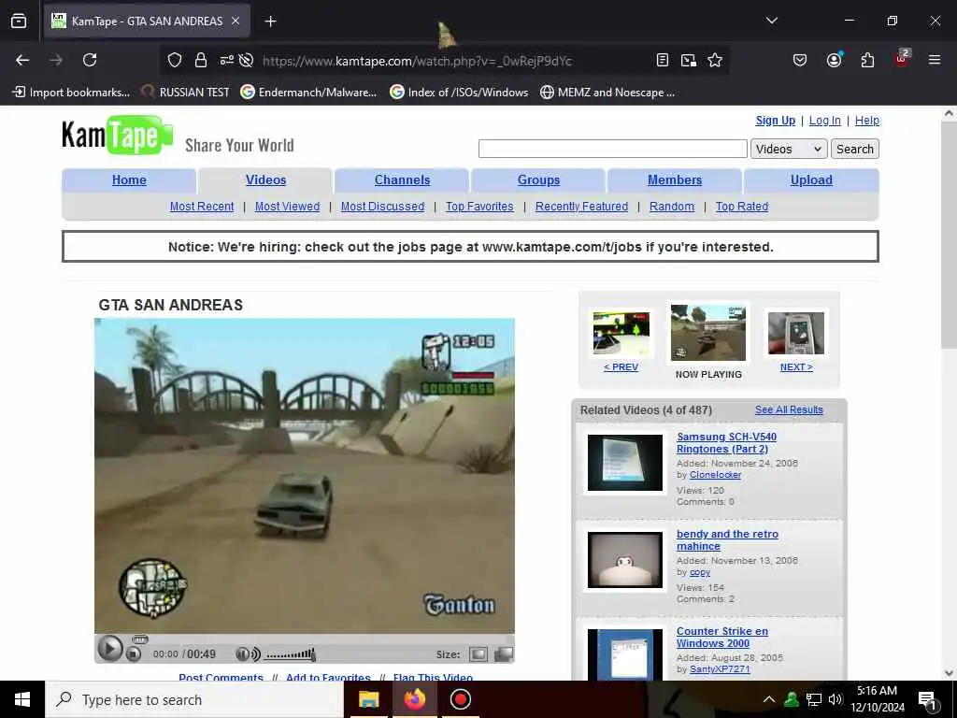Open Most Discussed videos link
957x718 pixels.
pyautogui.click(x=382, y=207)
